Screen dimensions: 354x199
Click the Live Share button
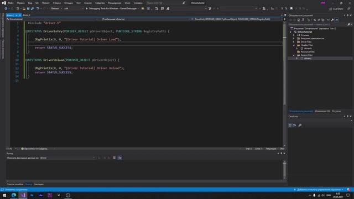[336, 9]
